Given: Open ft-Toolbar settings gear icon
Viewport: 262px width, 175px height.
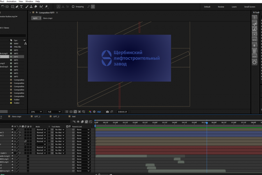Looking at the screenshot, I should 254,62.
